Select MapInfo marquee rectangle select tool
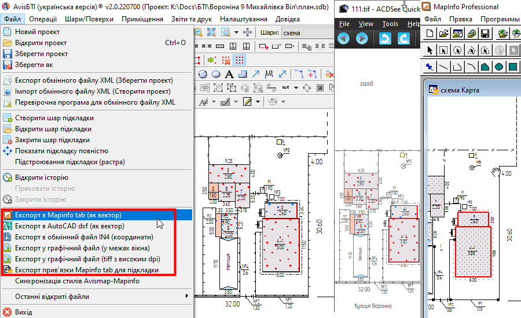Screen dimensions: 521x318 click(x=443, y=50)
